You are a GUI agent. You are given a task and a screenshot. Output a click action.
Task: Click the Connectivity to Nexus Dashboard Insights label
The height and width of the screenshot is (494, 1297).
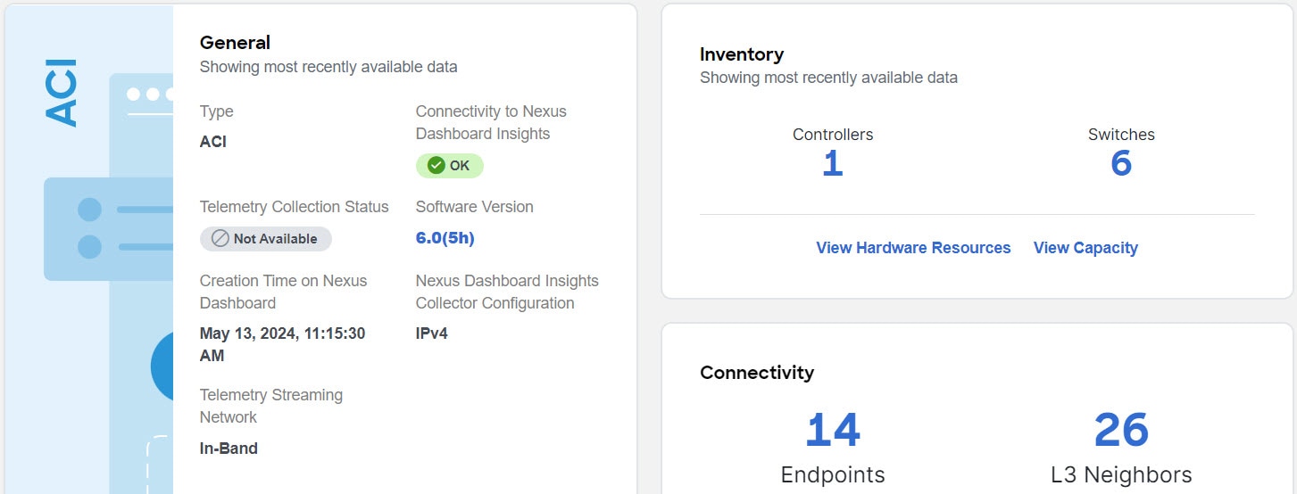(x=491, y=123)
